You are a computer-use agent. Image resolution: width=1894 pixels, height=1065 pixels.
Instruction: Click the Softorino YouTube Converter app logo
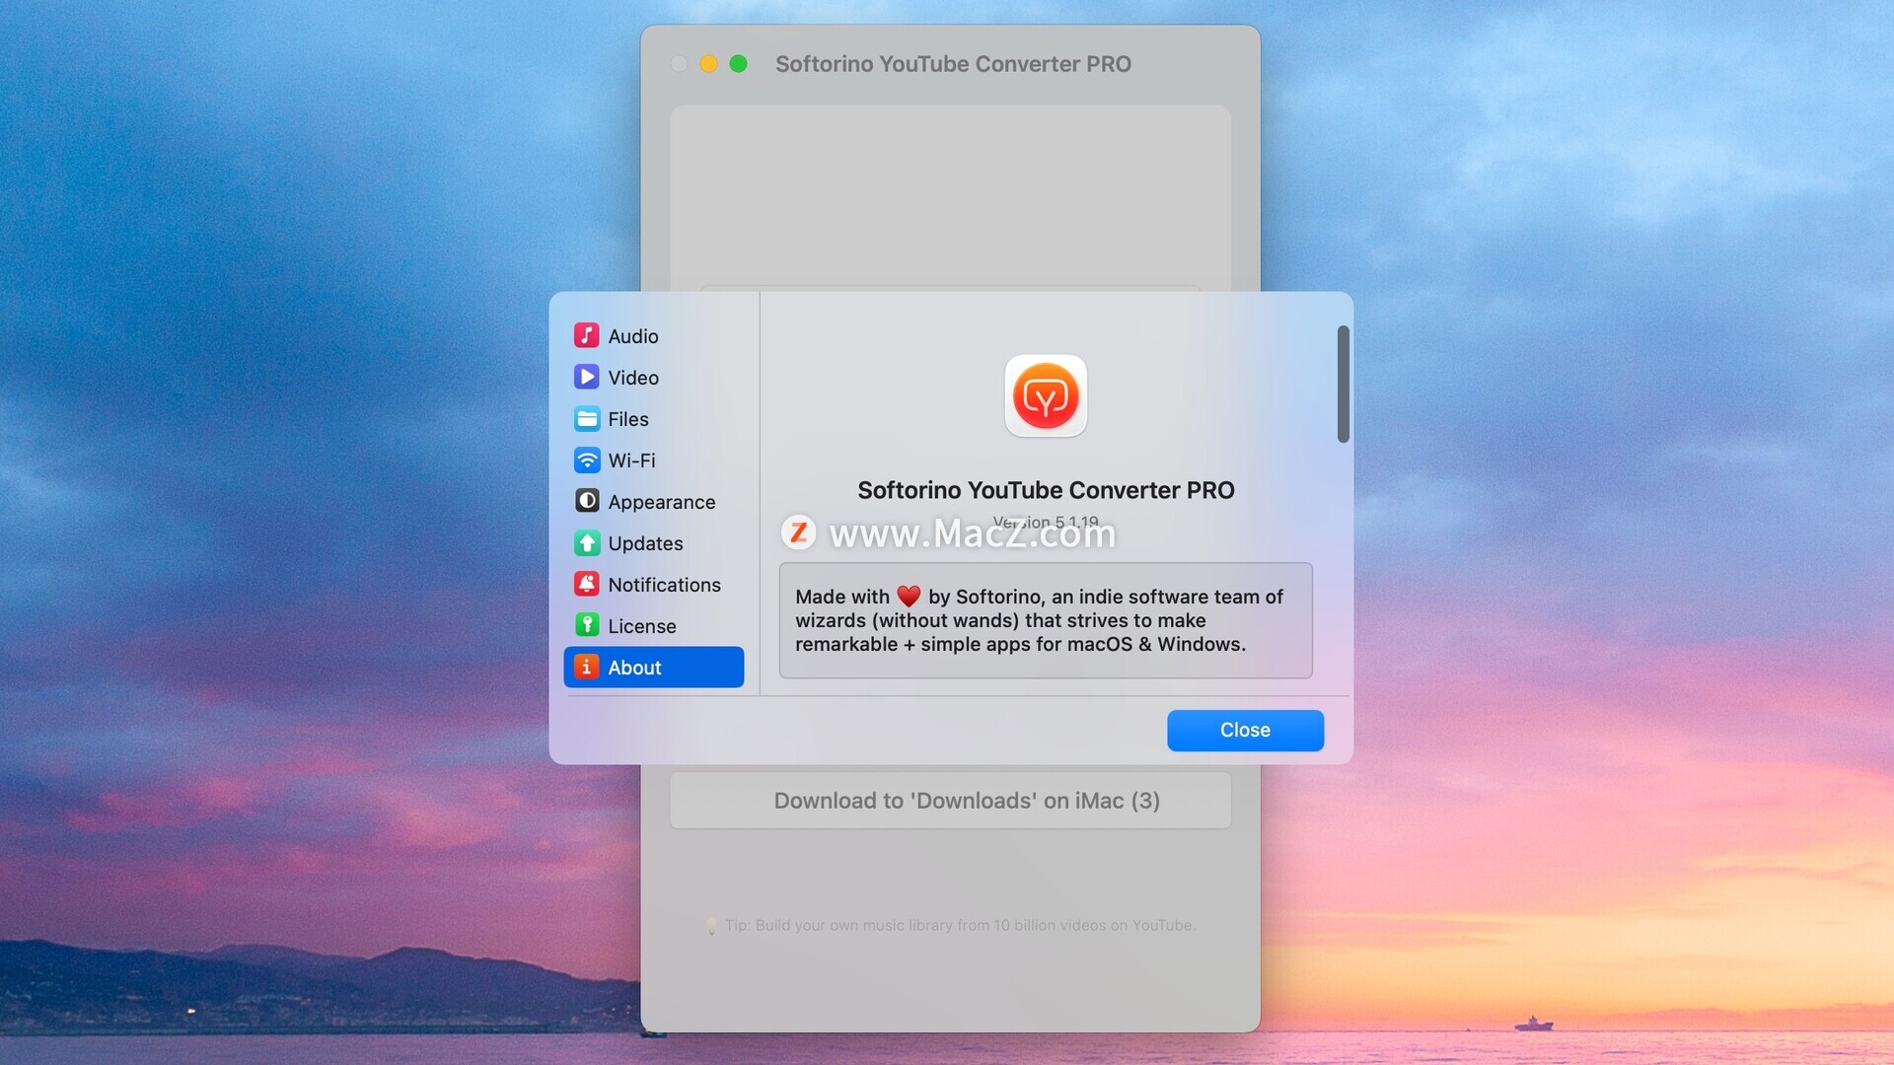click(x=1046, y=396)
